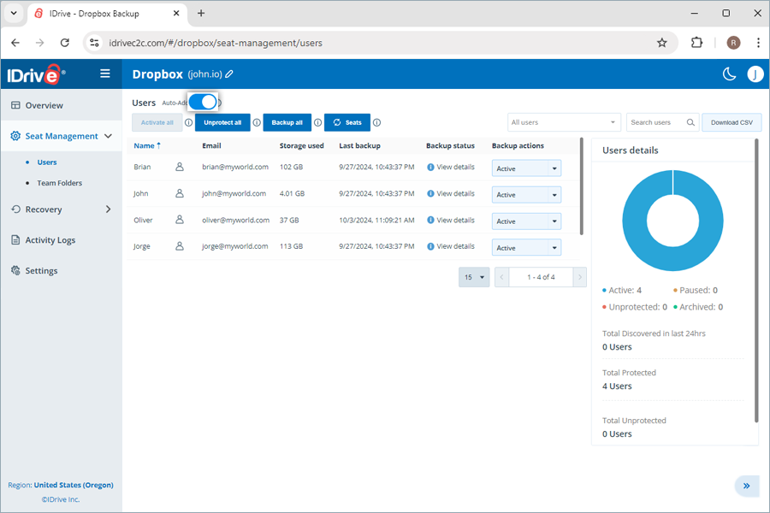The width and height of the screenshot is (770, 513).
Task: Click info icon next to Unprotect all
Action: pos(257,123)
